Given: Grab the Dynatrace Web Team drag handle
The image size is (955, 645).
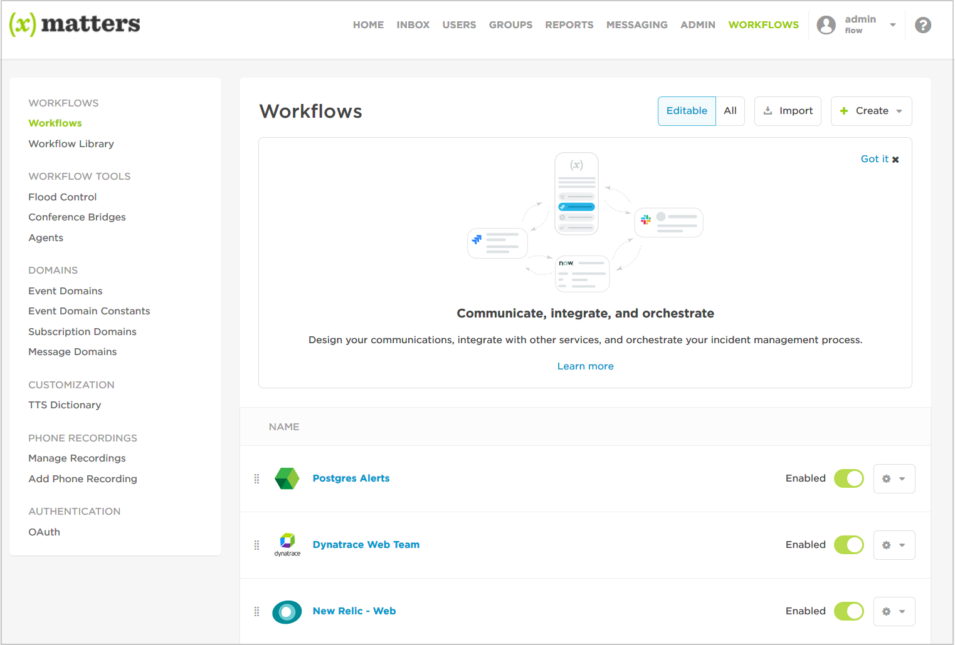Looking at the screenshot, I should (x=256, y=545).
